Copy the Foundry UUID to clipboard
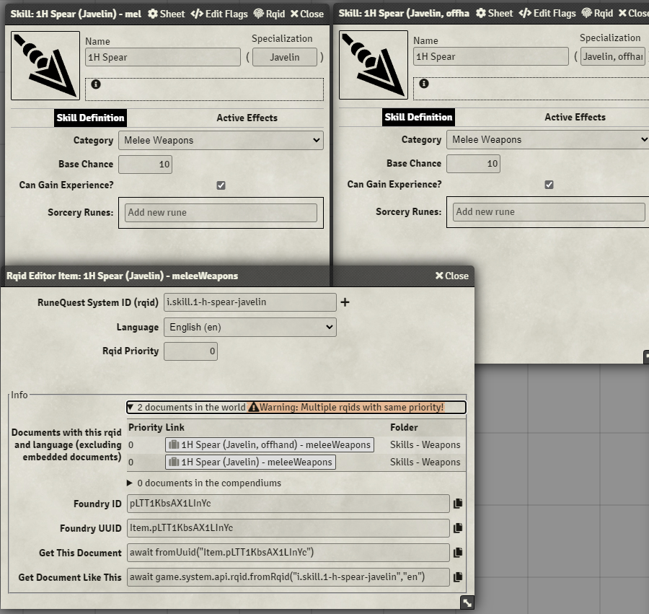Image resolution: width=649 pixels, height=614 pixels. pos(459,529)
